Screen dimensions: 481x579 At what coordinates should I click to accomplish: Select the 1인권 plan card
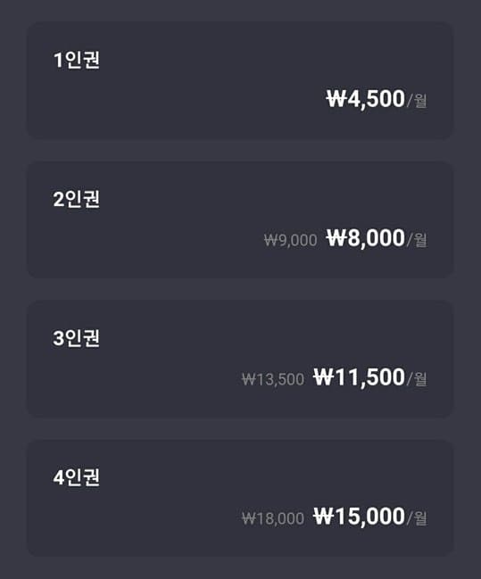tap(240, 80)
